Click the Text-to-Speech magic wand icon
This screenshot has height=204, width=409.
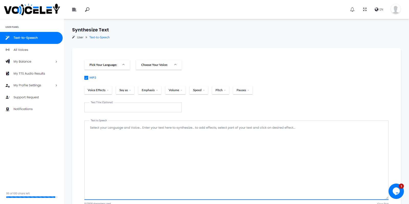(x=8, y=38)
